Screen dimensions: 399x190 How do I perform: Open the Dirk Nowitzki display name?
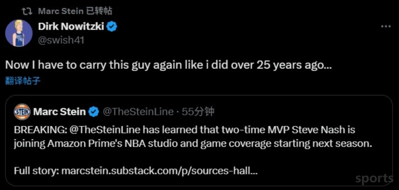(71, 27)
